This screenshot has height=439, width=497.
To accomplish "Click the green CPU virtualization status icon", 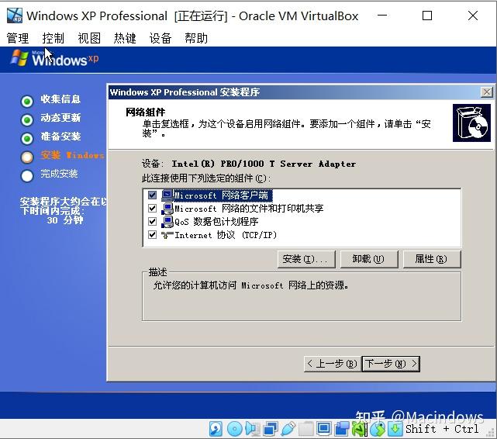I will click(360, 429).
